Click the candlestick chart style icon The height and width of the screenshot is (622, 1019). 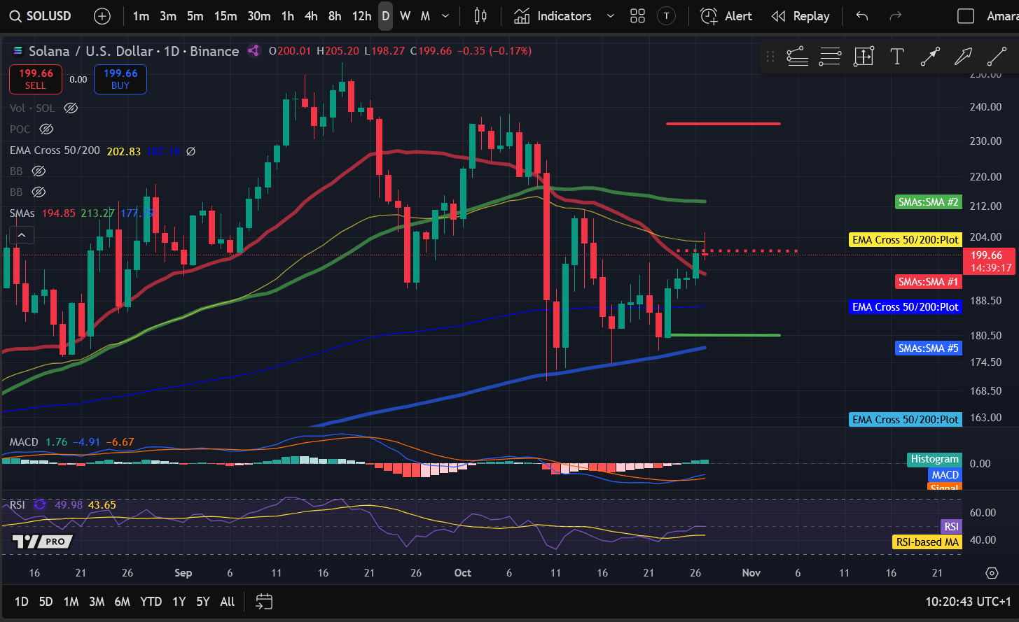[480, 15]
